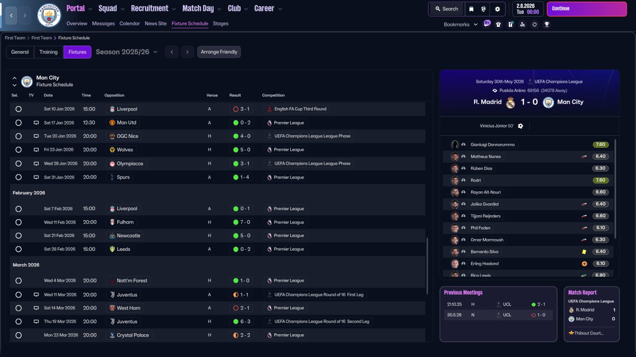
Task: Go forward with the right navigation arrow
Action: click(x=25, y=15)
